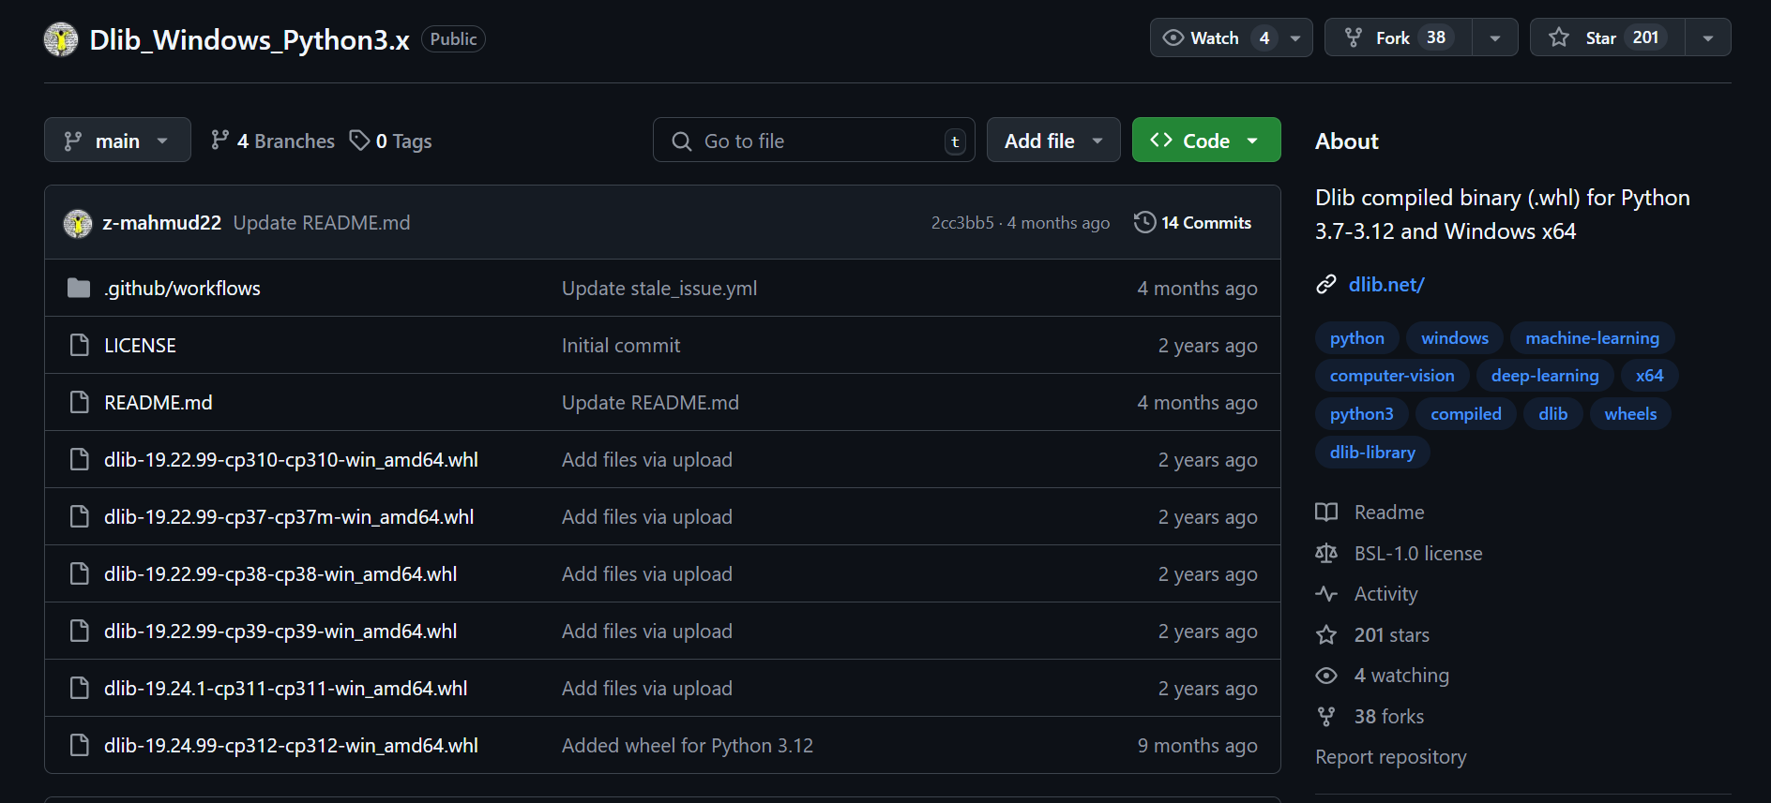Select the compiled topic tag
This screenshot has height=803, width=1771.
click(x=1466, y=414)
